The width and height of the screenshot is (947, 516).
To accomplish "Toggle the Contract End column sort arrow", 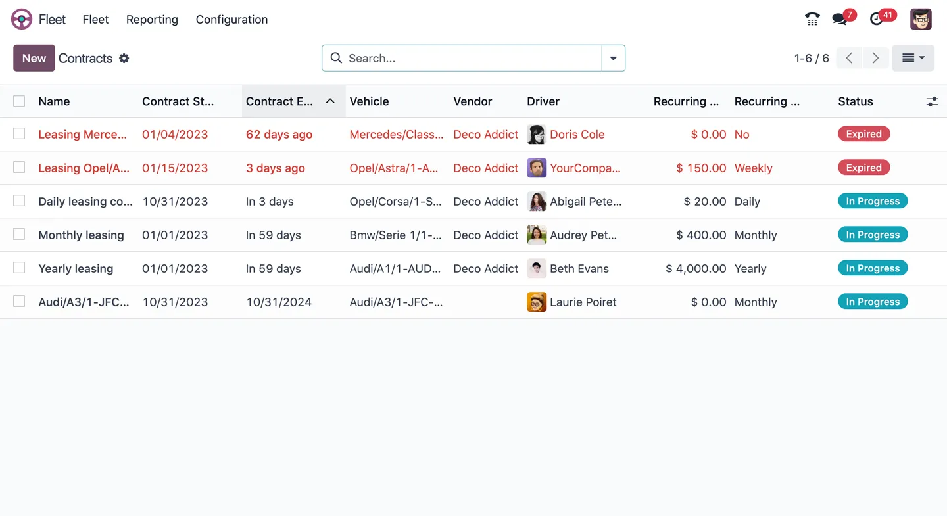I will tap(330, 101).
